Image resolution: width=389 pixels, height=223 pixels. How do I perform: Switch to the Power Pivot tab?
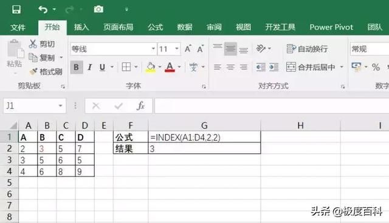331,27
